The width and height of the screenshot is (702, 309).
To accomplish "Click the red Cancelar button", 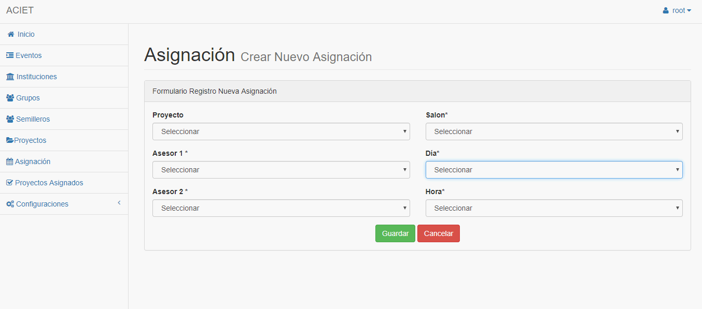I will coord(439,233).
